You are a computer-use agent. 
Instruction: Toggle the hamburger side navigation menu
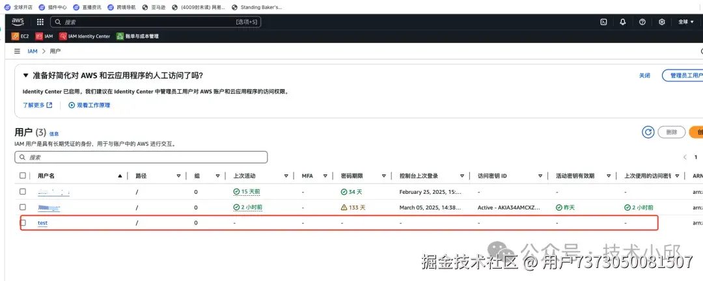[17, 51]
